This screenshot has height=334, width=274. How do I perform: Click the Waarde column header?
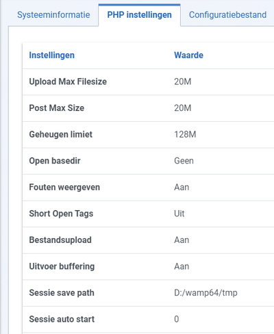click(188, 55)
